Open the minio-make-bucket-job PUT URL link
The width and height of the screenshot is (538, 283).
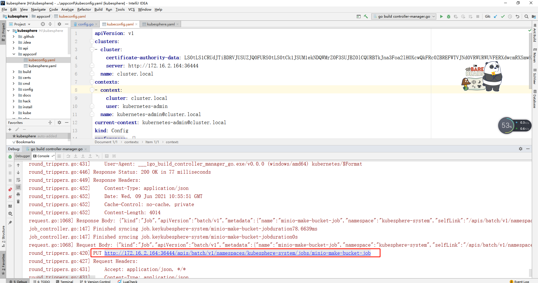point(237,253)
